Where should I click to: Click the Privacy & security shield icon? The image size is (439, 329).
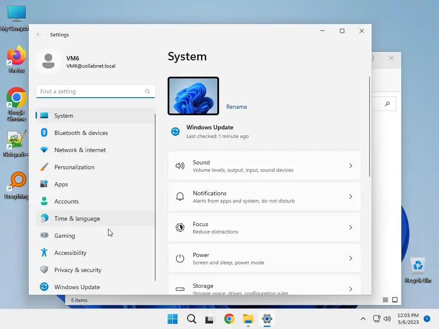tap(44, 270)
